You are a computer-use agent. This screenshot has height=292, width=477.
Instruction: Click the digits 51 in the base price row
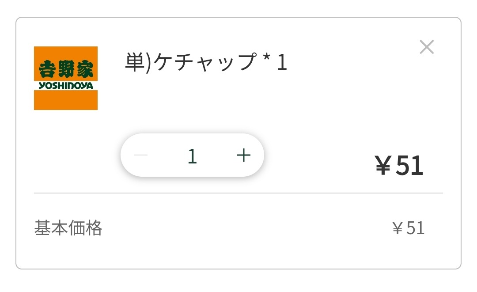pos(415,228)
